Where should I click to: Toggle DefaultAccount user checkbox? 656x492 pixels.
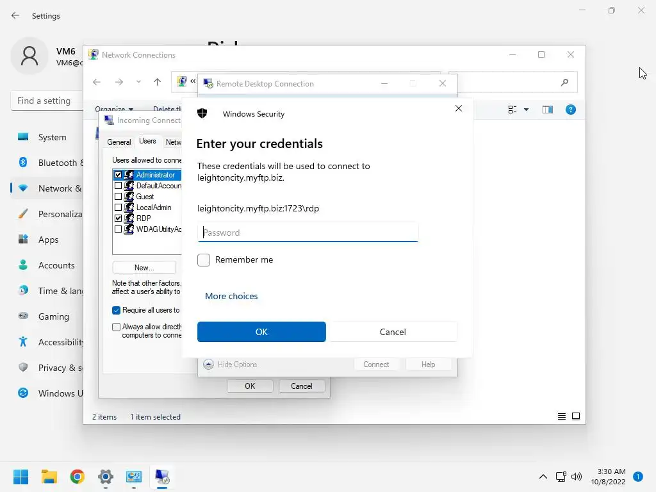click(x=119, y=186)
